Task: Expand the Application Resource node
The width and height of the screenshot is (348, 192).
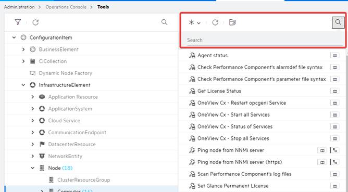Action: point(33,97)
